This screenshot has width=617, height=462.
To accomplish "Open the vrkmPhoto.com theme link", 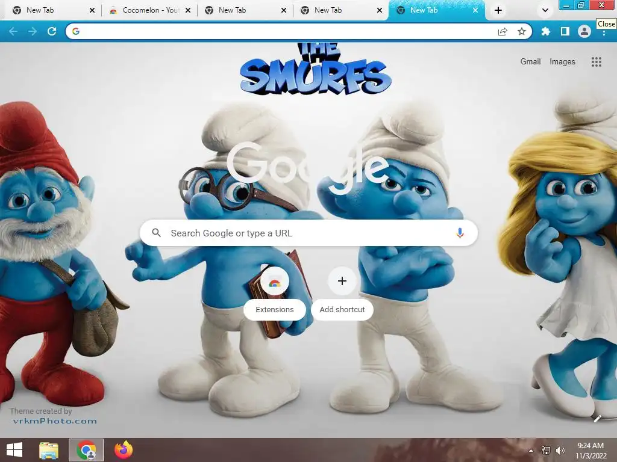I will [55, 421].
